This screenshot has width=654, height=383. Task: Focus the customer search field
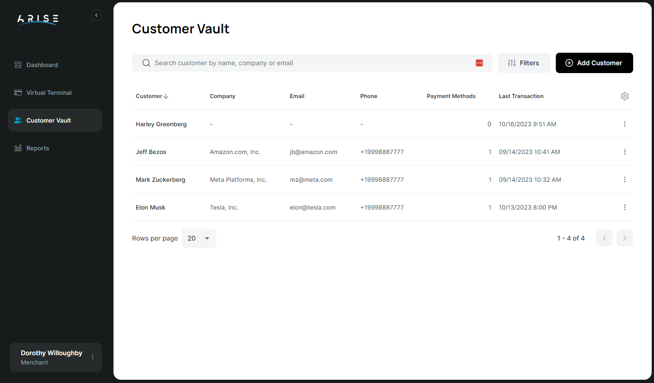[x=312, y=63]
